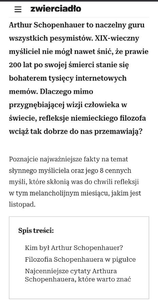Open "Najcenniejsze cytaty Arthura Schopenhauera" link
Image resolution: width=158 pixels, height=307 pixels.
point(78,275)
